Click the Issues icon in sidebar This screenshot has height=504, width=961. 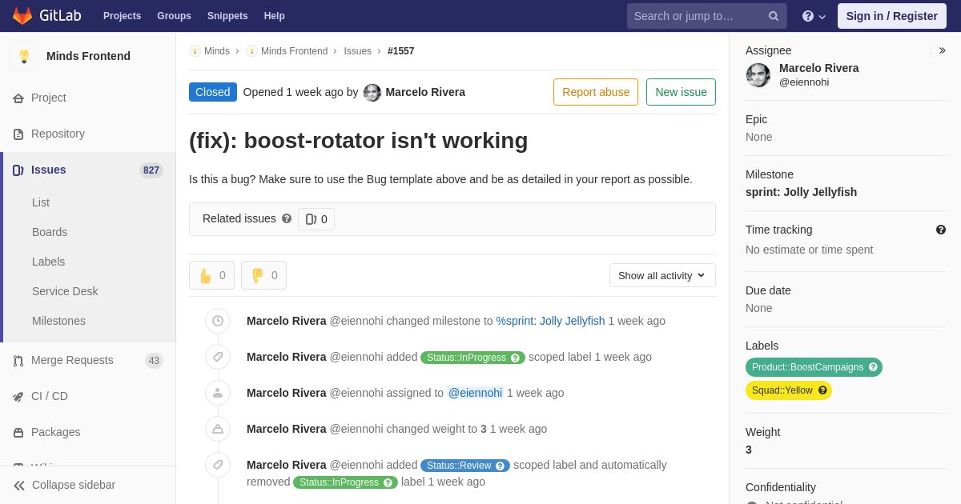[x=18, y=170]
